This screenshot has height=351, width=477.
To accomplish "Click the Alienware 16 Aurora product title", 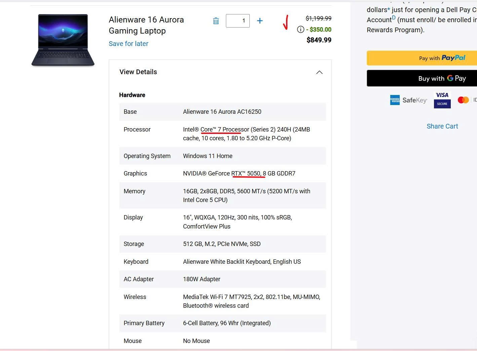I will tap(146, 25).
